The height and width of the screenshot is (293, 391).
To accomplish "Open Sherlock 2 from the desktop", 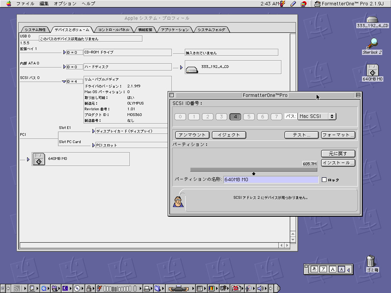I will (x=372, y=43).
